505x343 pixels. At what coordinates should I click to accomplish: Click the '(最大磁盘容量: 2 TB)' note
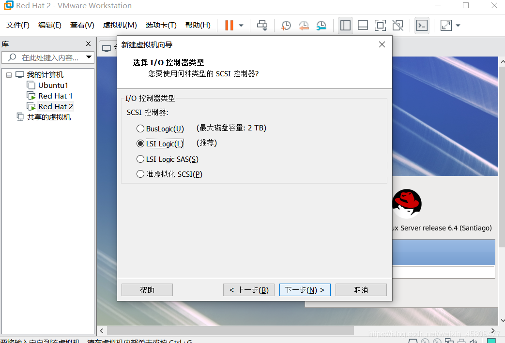(231, 128)
